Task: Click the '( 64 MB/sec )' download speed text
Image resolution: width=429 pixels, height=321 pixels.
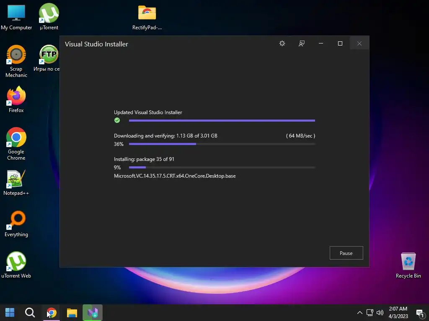Action: click(x=300, y=136)
